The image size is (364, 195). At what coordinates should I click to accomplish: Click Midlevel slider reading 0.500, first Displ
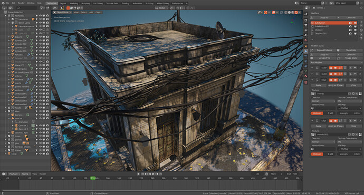click(323, 114)
